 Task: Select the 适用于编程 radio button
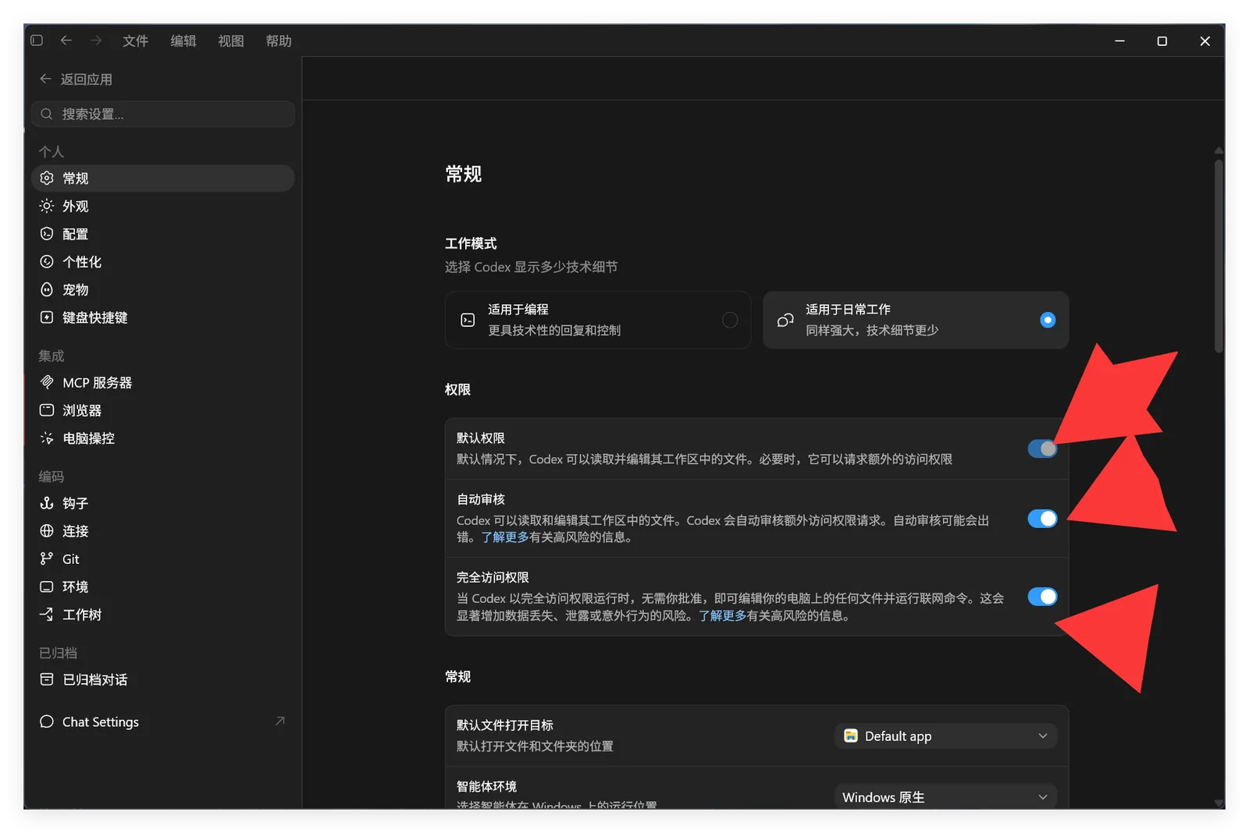730,320
